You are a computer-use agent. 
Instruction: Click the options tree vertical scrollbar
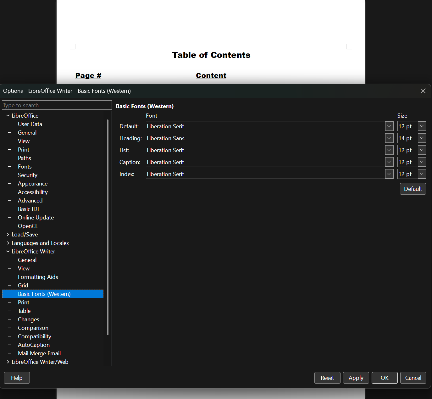(108, 226)
